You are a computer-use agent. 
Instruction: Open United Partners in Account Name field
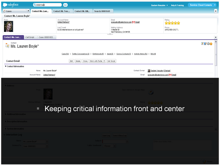tap(49, 75)
